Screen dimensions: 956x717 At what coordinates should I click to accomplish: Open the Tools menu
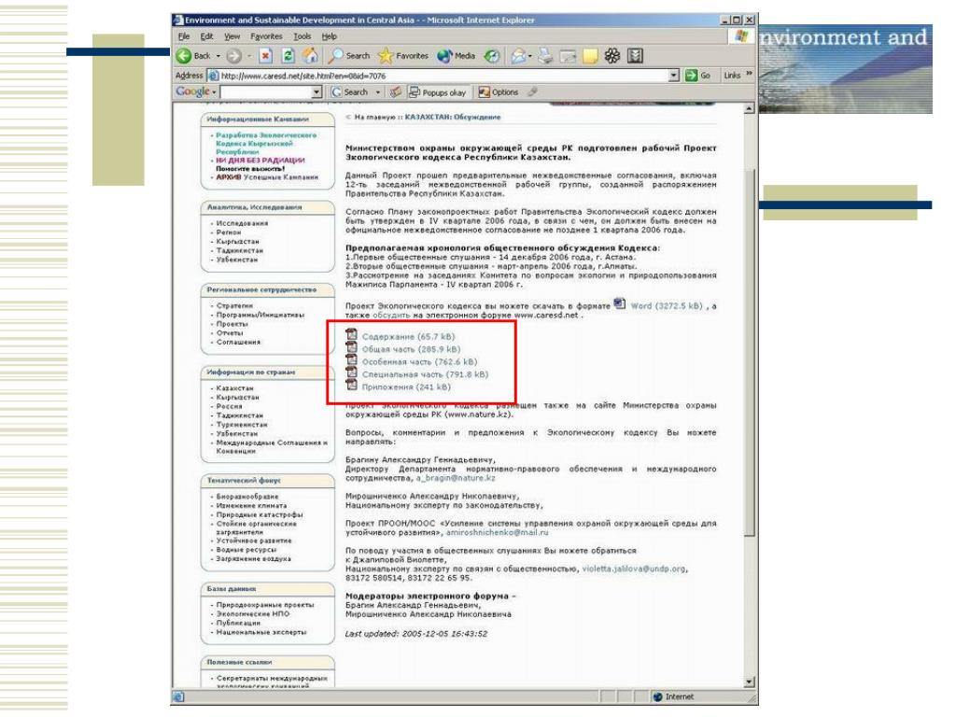pyautogui.click(x=302, y=36)
